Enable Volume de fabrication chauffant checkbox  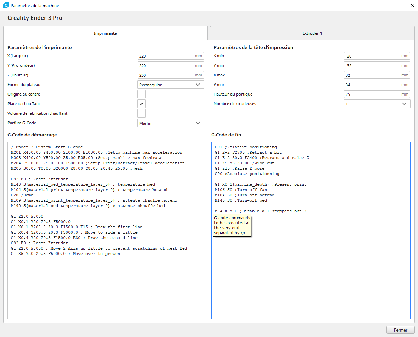tap(141, 113)
